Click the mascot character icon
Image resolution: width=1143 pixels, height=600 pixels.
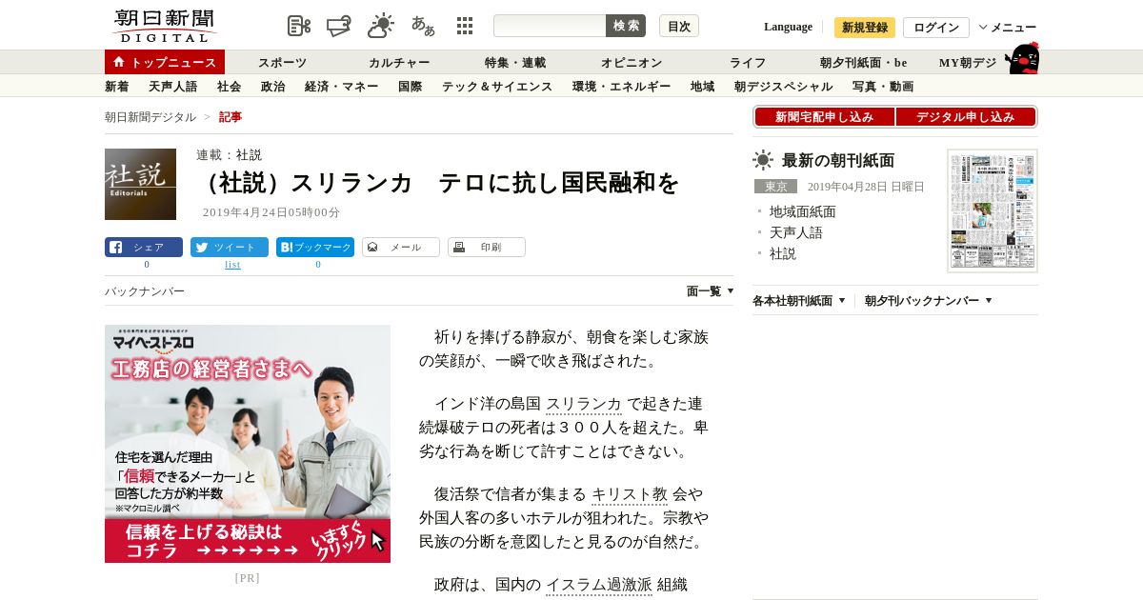[x=1022, y=58]
